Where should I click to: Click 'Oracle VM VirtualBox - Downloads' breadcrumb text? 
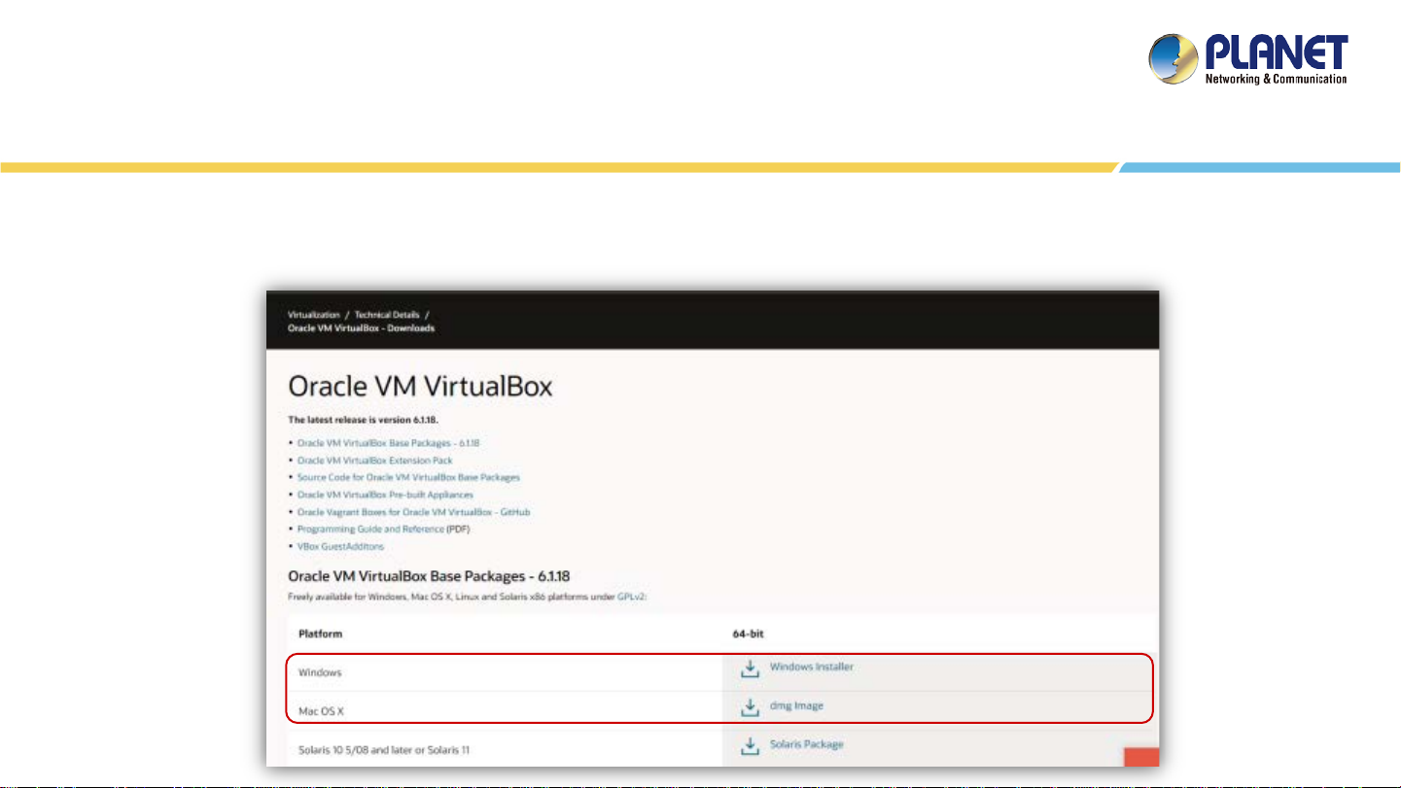coord(361,328)
